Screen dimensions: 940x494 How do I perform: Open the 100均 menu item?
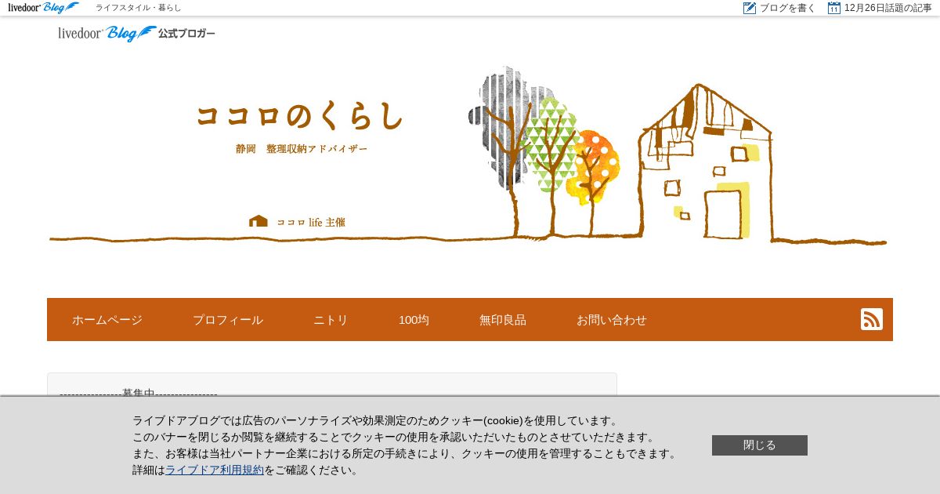pos(414,320)
